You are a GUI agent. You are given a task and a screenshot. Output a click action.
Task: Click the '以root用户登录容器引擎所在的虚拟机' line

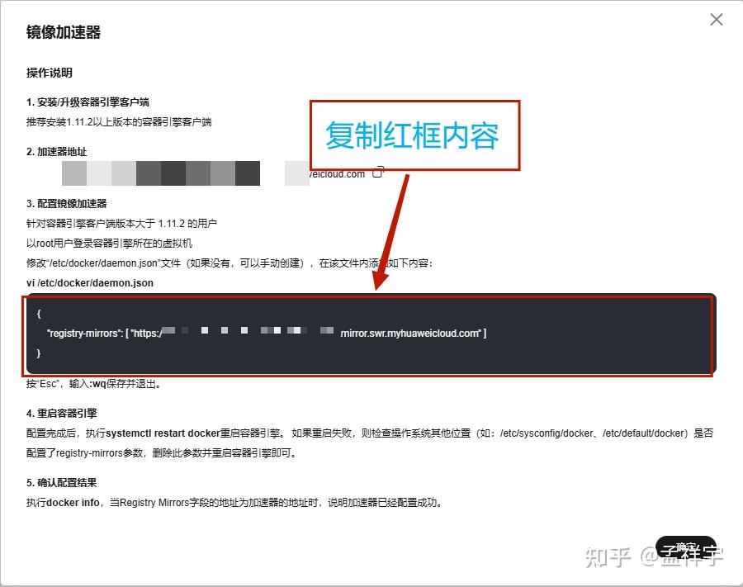coord(110,244)
